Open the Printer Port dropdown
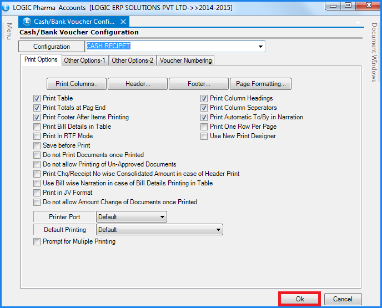Image resolution: width=382 pixels, height=308 pixels. (132, 216)
